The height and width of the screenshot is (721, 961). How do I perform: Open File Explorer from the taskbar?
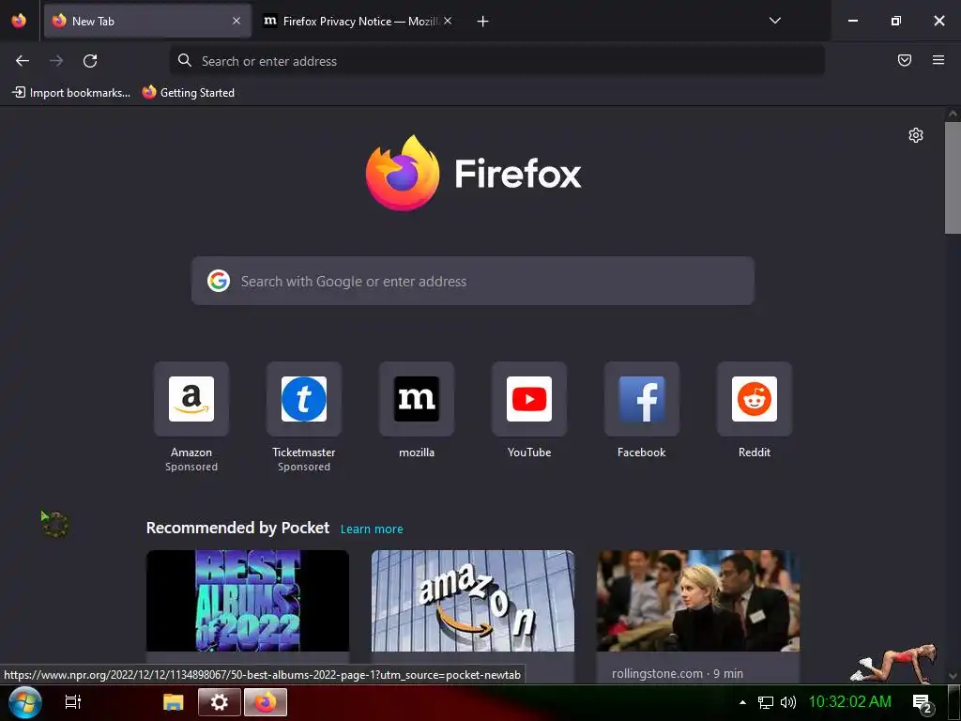(x=174, y=702)
